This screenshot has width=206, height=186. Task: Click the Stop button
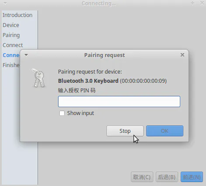[125, 131]
